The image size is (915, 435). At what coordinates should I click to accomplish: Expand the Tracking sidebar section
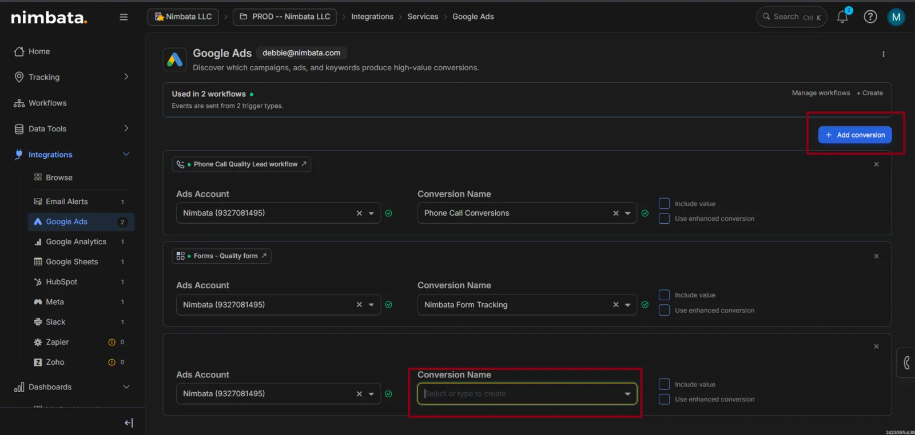(x=126, y=77)
